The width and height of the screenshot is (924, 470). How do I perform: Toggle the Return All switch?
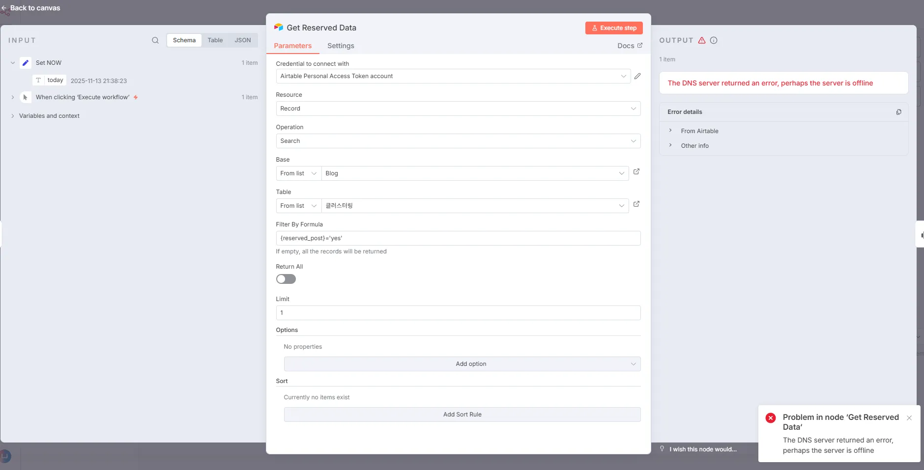[x=286, y=279]
